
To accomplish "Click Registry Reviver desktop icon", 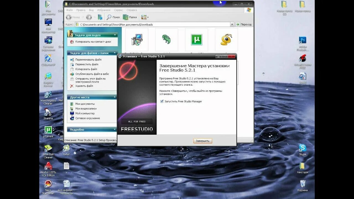I will point(48,80).
